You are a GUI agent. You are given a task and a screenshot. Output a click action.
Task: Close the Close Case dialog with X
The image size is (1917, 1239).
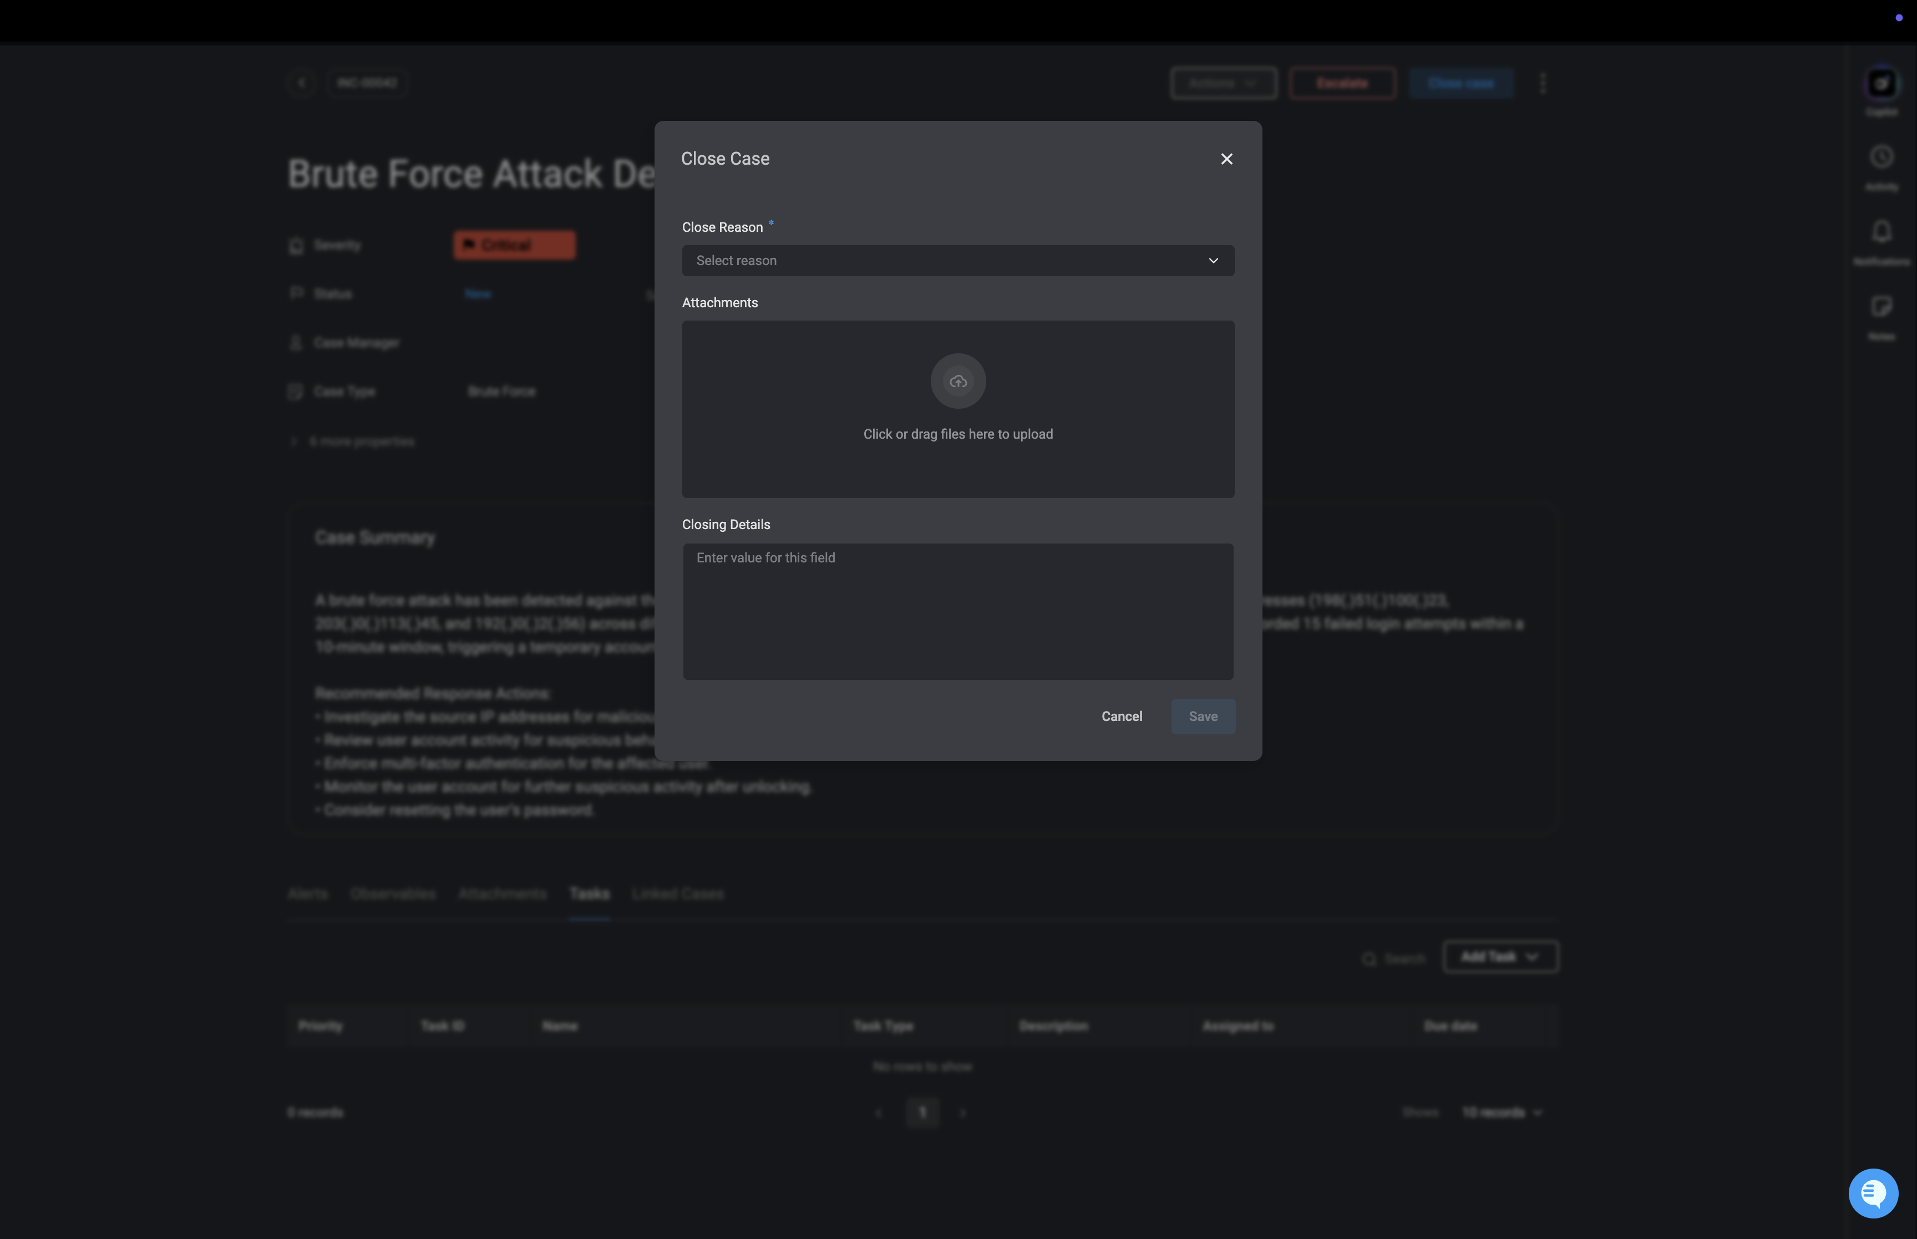pyautogui.click(x=1226, y=159)
